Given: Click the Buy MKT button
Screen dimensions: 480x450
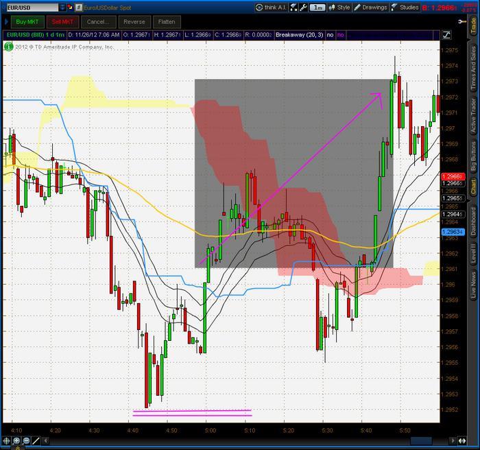Looking at the screenshot, I should point(27,22).
